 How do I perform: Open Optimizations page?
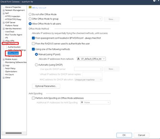coord(11,72)
